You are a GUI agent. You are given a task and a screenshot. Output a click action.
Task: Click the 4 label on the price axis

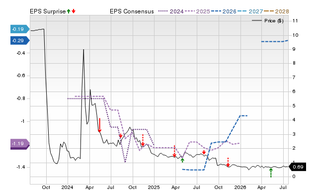294,120
